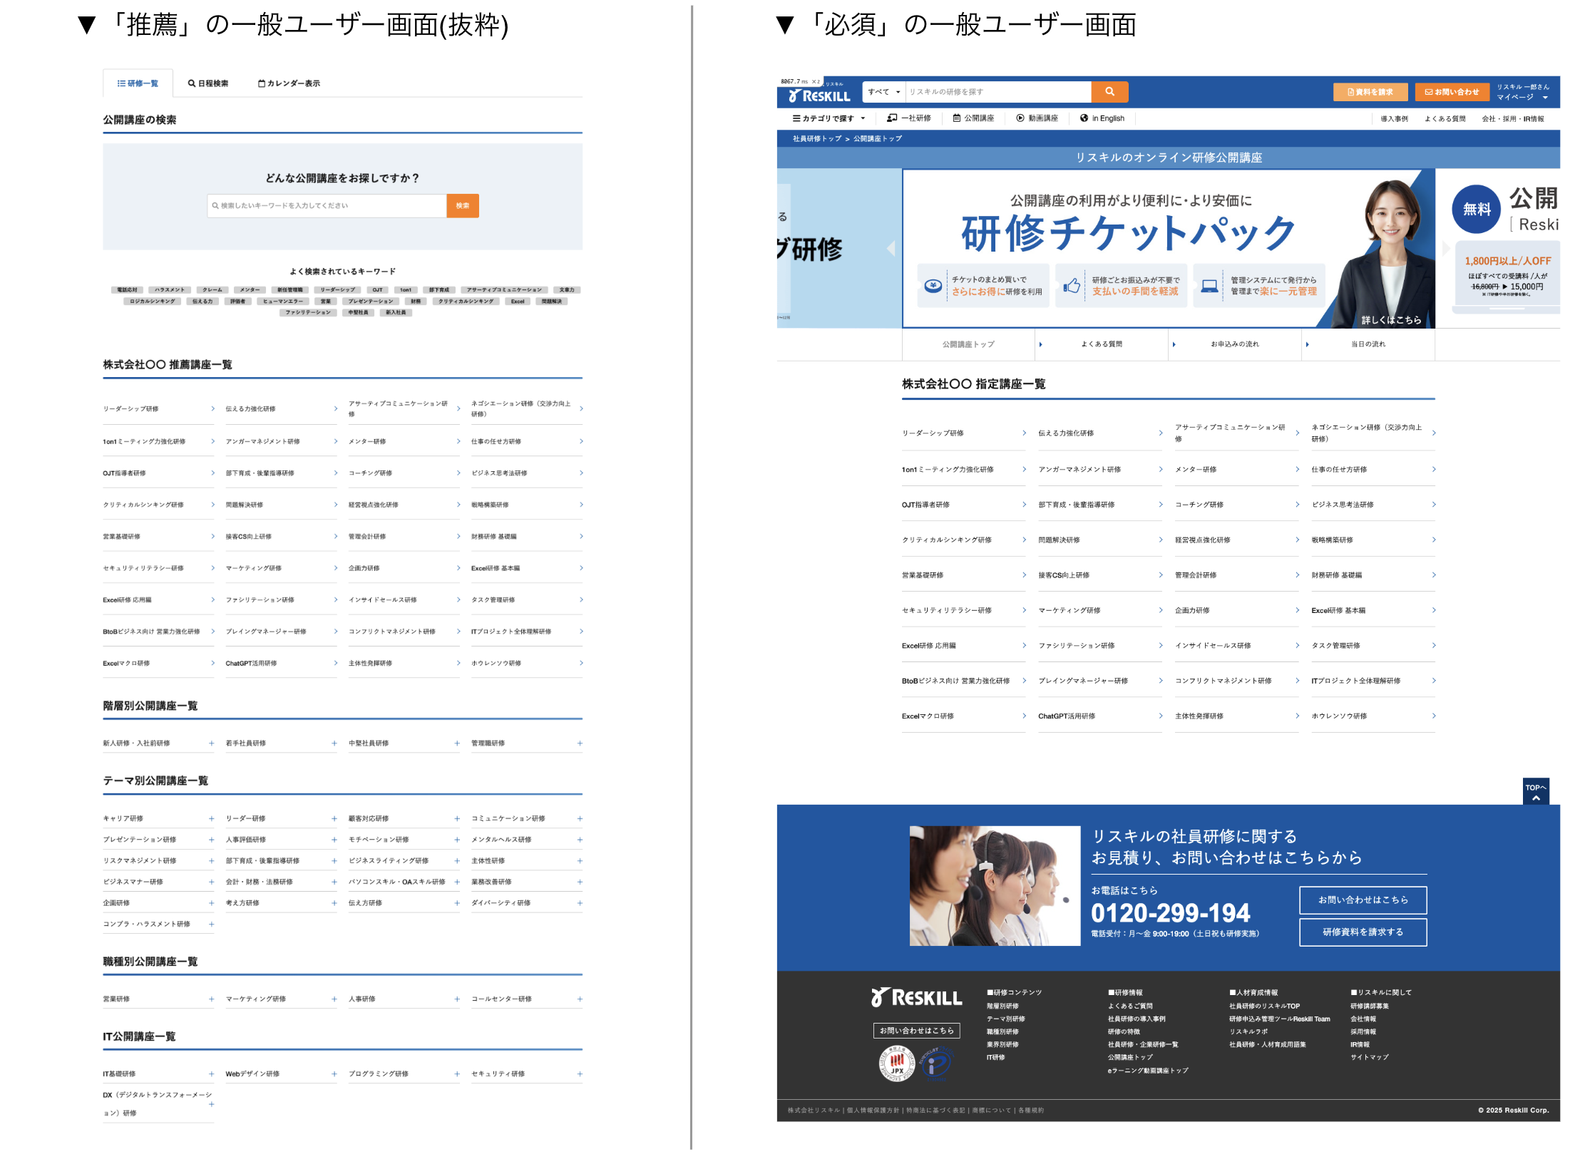
Task: Click the orange magnifier search icon in header
Action: pyautogui.click(x=1109, y=91)
